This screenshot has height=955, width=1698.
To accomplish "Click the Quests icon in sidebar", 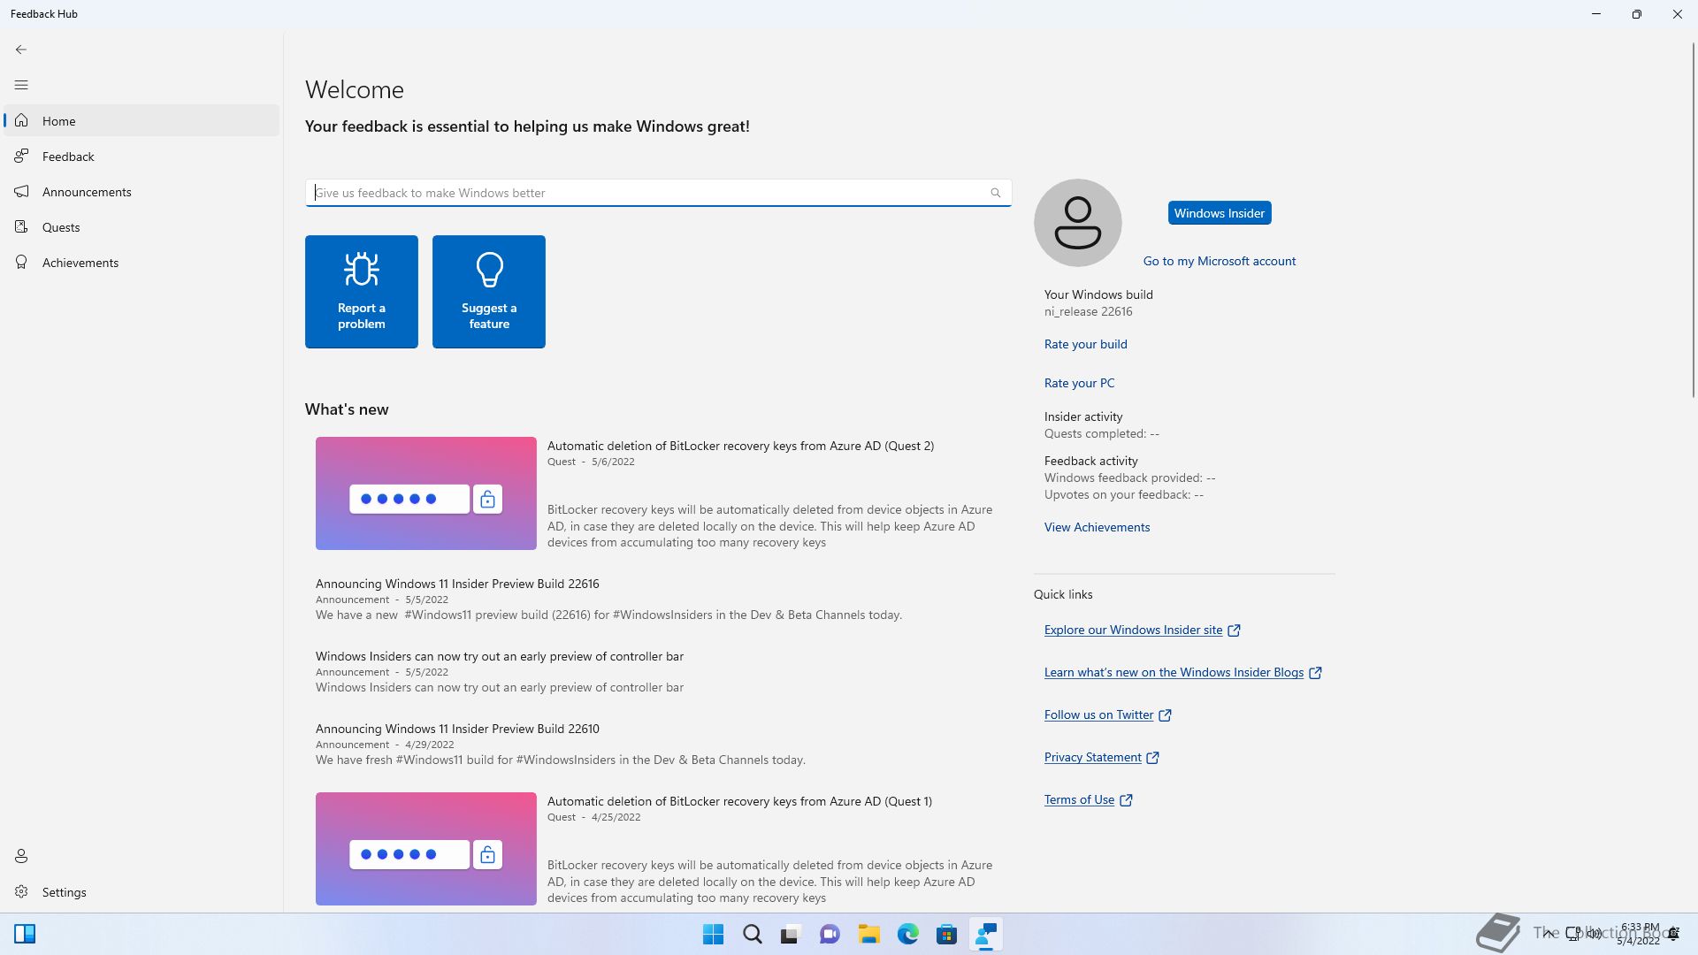I will click(x=21, y=226).
